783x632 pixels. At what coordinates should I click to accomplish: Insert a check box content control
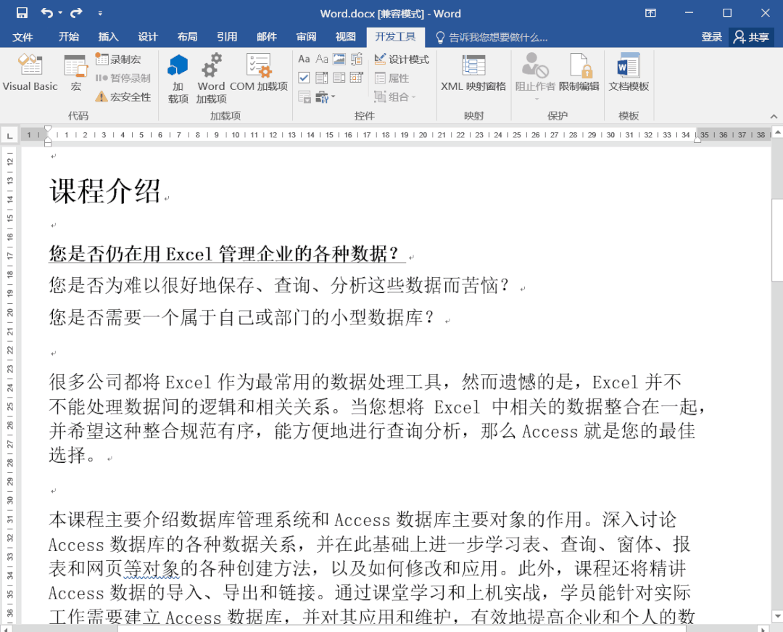point(304,78)
